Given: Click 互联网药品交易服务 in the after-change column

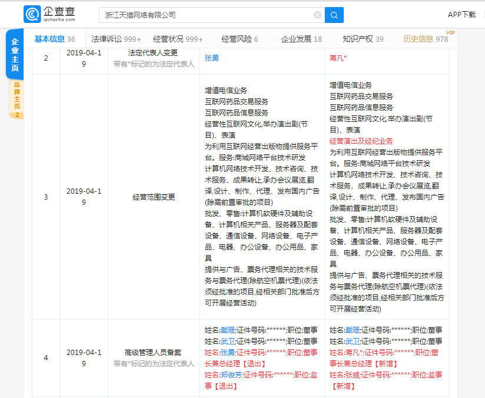Looking at the screenshot, I should 361,97.
